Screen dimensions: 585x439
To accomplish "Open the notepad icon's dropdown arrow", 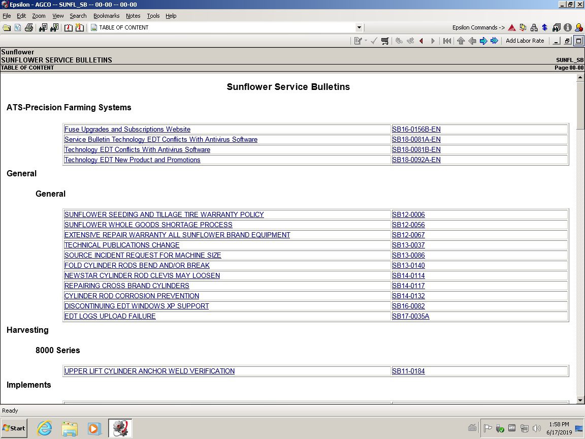I will (x=366, y=41).
